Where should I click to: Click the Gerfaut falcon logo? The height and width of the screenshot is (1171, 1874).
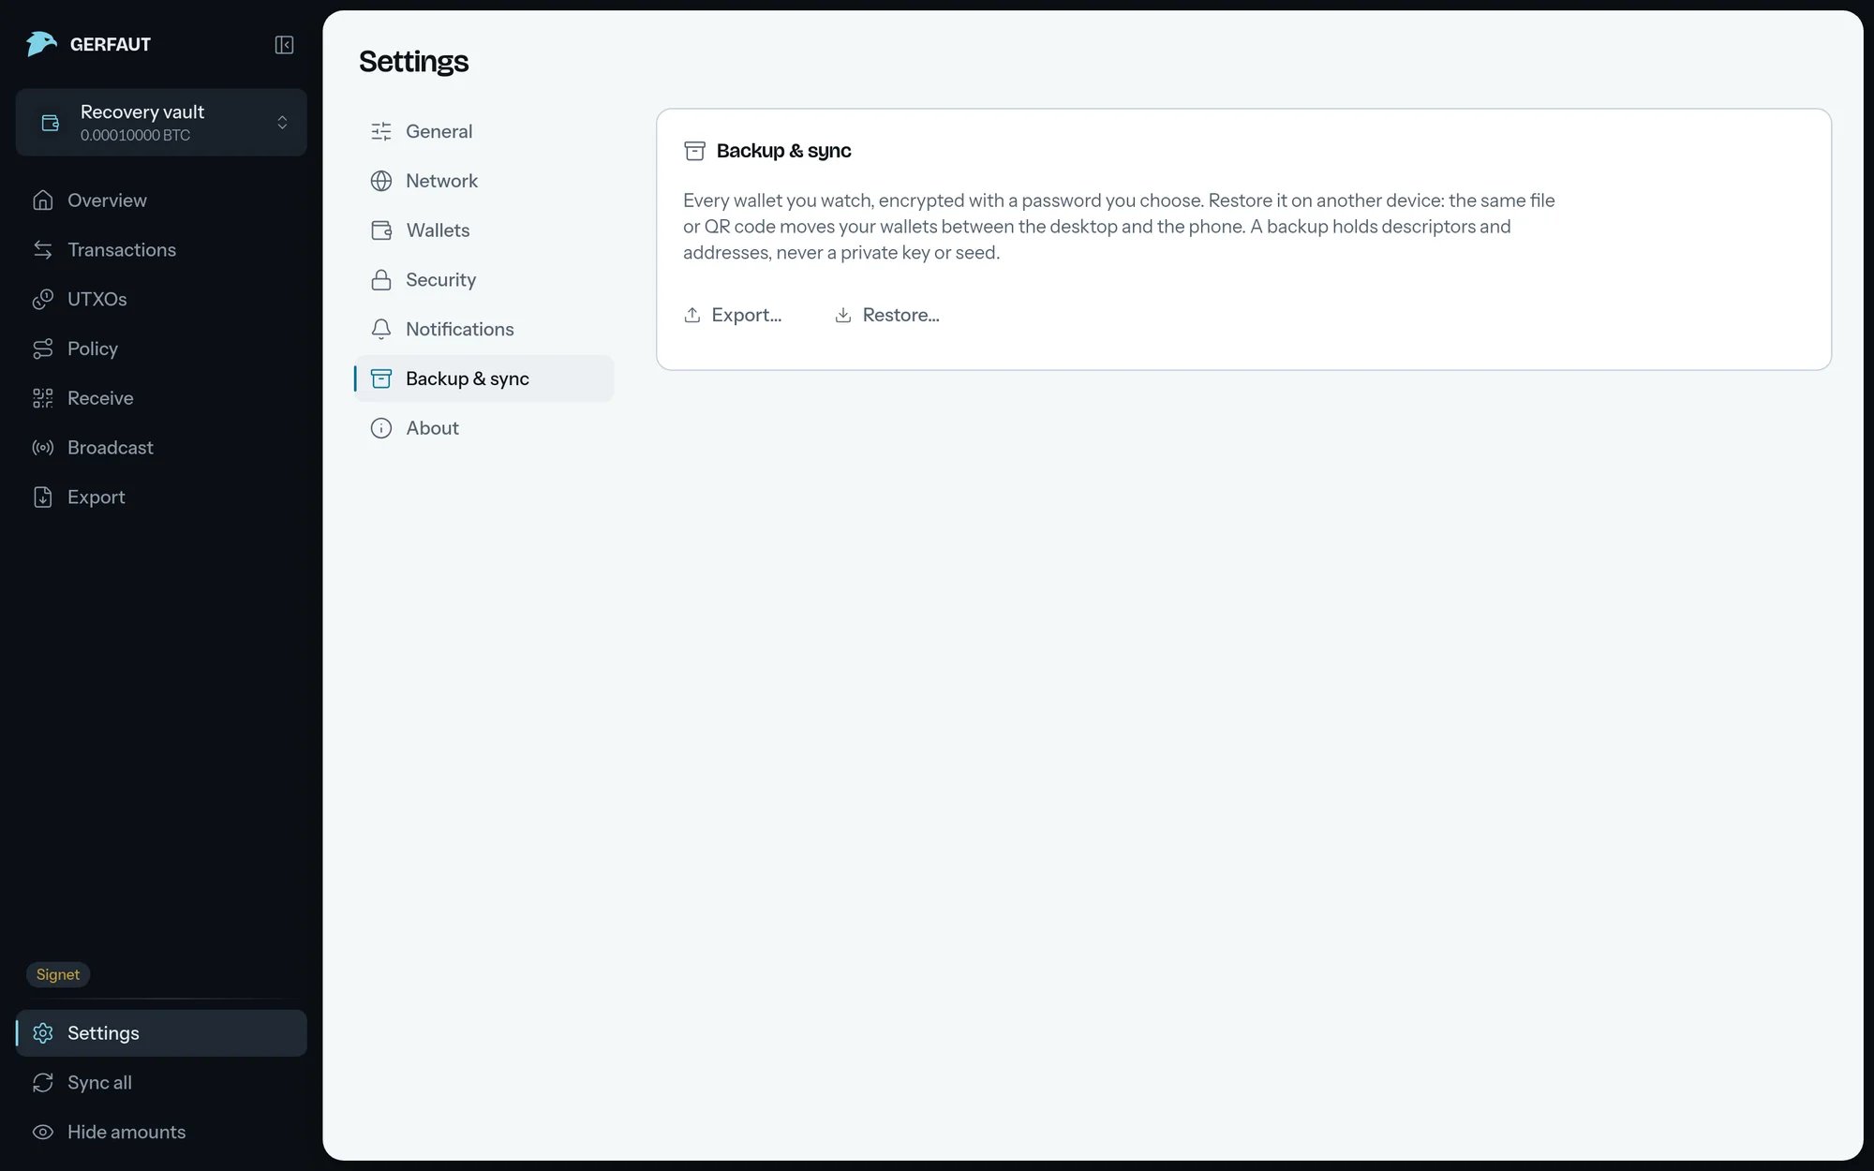click(41, 44)
